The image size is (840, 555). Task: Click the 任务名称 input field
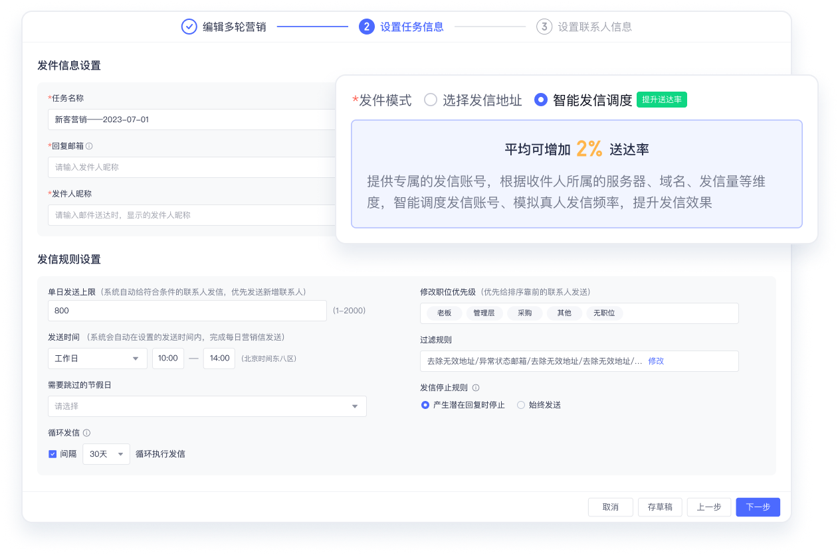[193, 119]
